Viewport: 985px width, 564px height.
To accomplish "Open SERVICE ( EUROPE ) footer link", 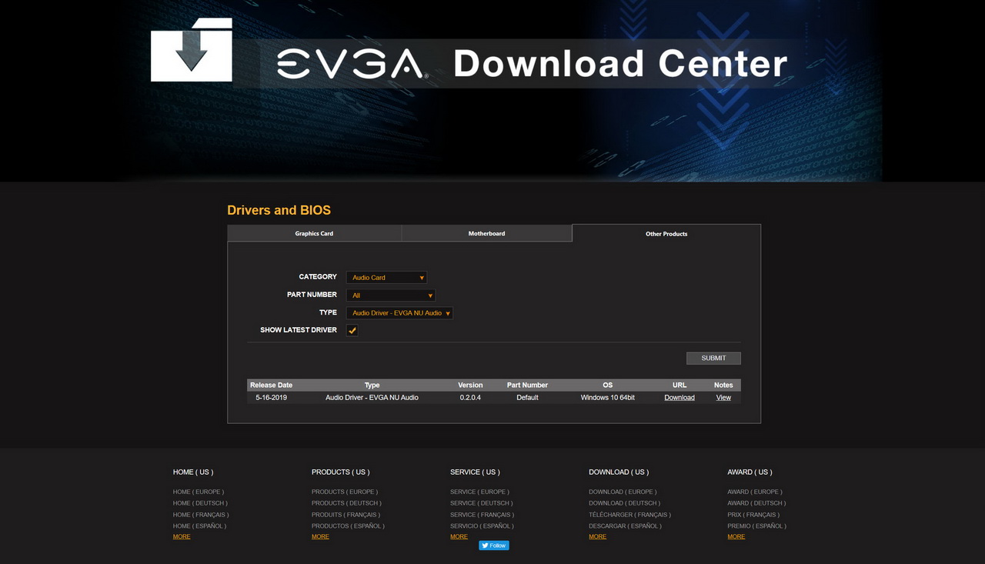I will (480, 492).
